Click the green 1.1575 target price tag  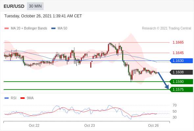[182, 89]
